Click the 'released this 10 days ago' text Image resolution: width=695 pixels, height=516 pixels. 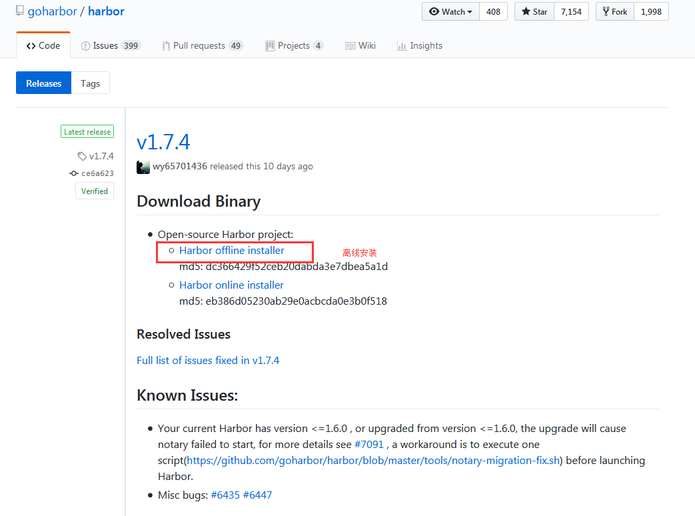(x=261, y=167)
